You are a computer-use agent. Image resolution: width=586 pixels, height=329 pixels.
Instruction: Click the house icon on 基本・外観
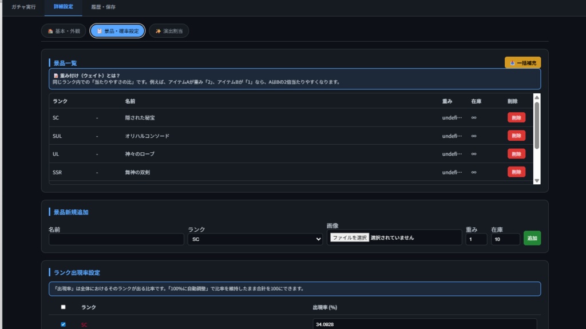coord(50,31)
